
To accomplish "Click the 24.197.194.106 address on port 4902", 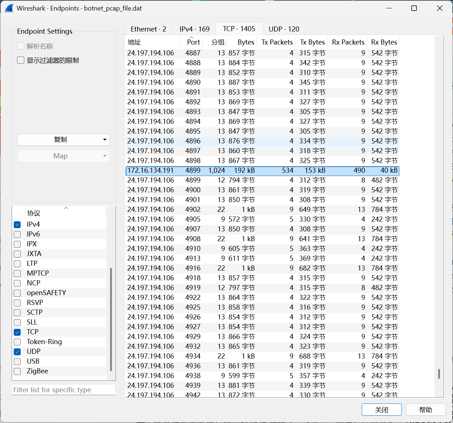I will click(151, 210).
